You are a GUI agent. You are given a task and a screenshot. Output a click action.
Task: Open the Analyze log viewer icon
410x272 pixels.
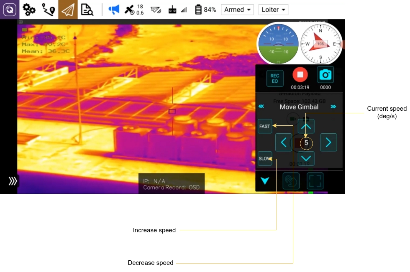click(87, 10)
